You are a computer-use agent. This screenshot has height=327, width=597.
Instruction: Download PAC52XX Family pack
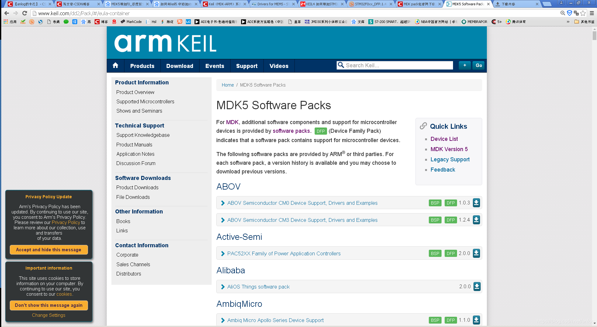[476, 253]
